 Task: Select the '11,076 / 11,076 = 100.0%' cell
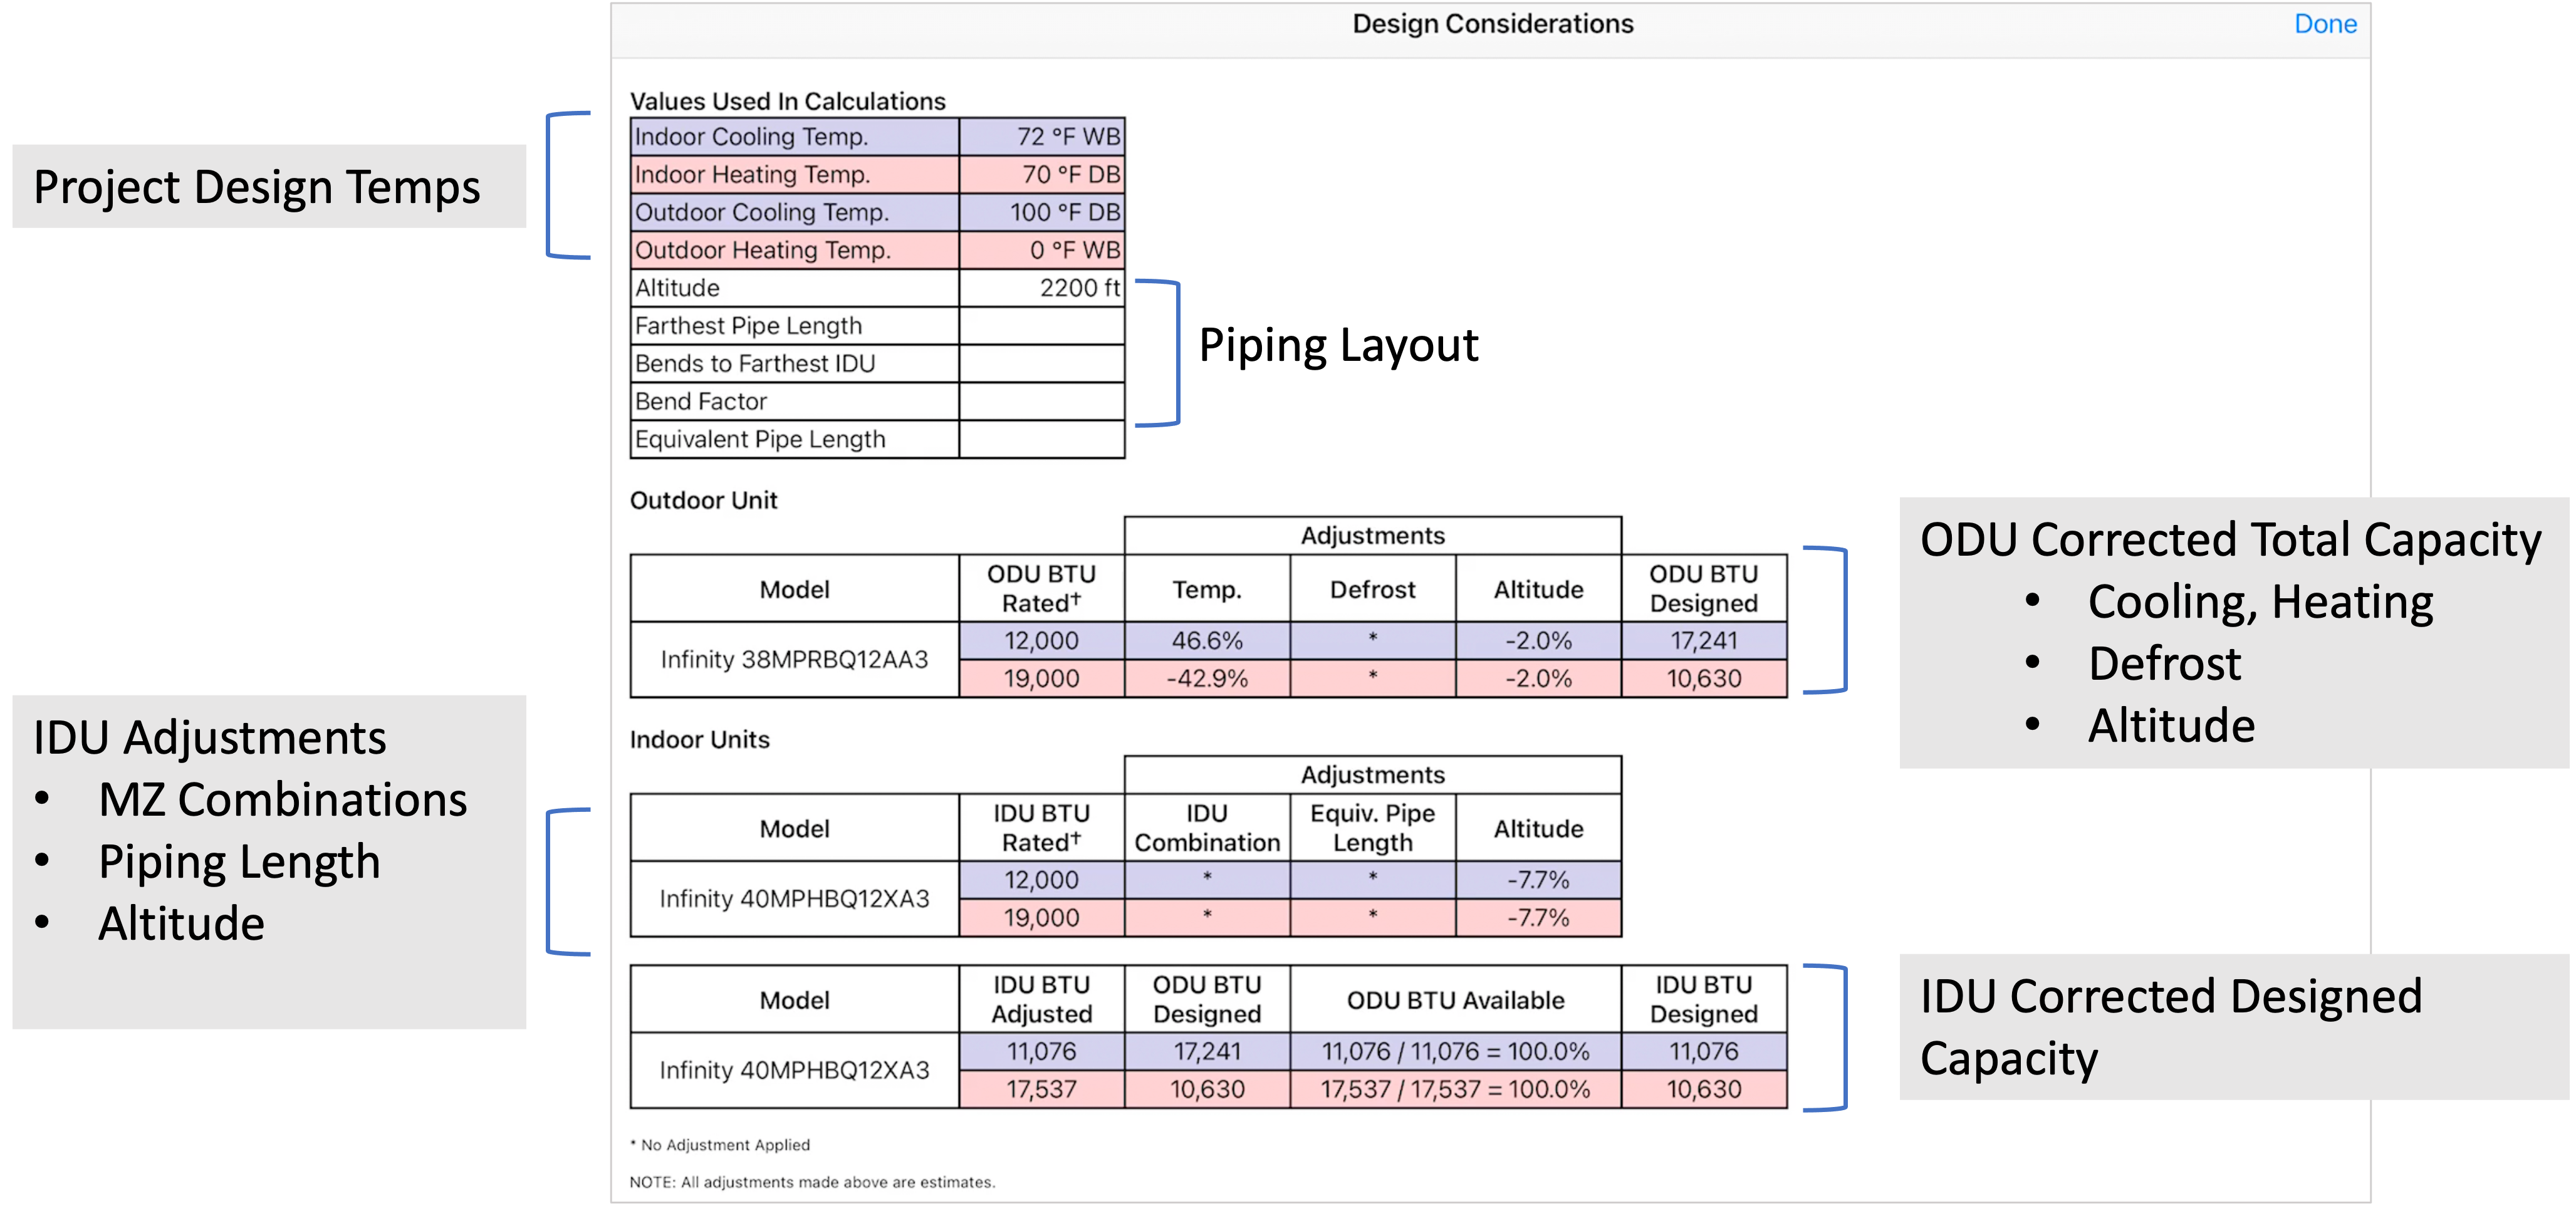coord(1456,1052)
